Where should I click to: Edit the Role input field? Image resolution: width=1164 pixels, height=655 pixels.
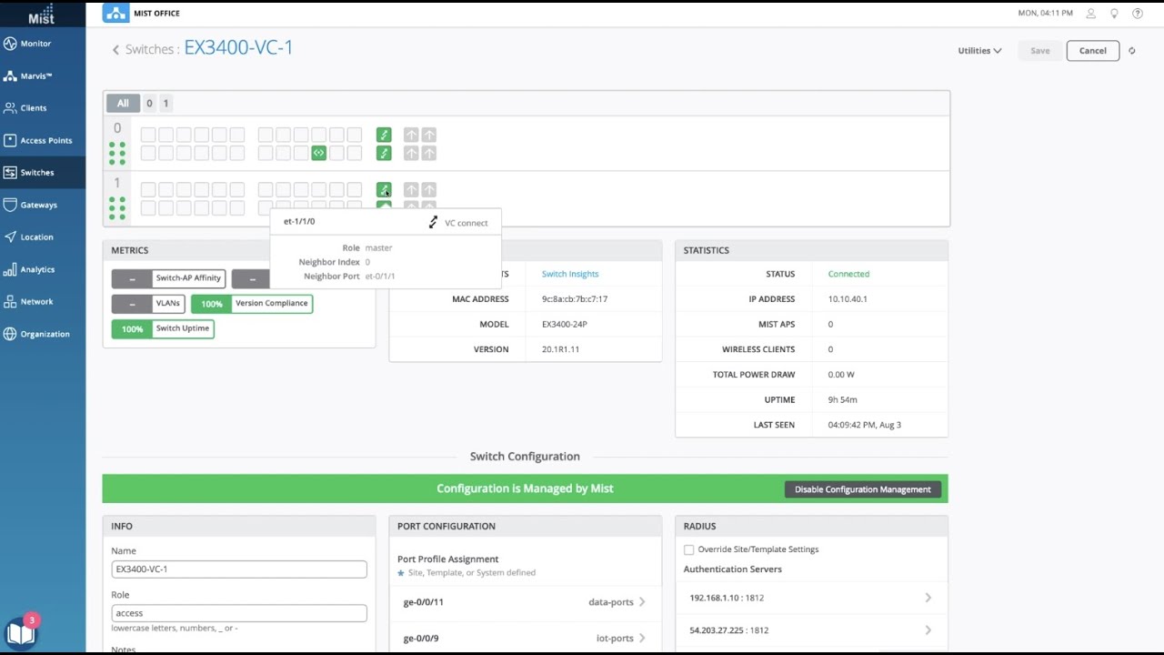[239, 613]
